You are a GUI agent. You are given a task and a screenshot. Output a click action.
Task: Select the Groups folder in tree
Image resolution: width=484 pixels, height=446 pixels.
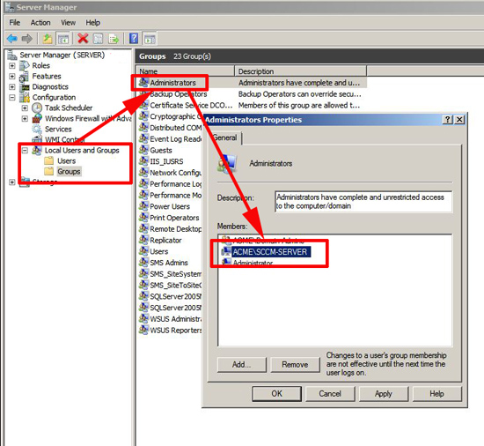point(69,172)
